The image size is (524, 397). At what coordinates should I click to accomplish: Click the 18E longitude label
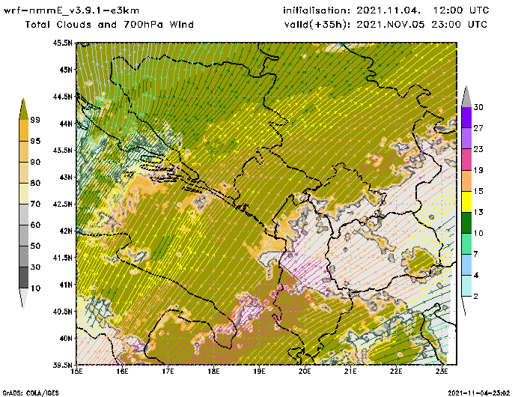pyautogui.click(x=213, y=371)
